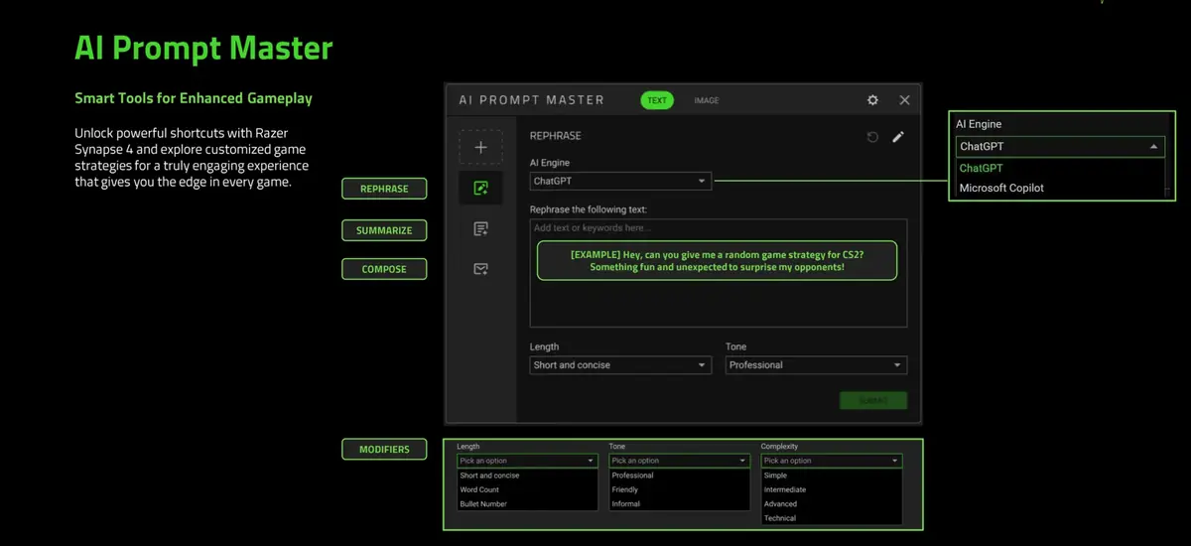Image resolution: width=1191 pixels, height=546 pixels.
Task: Click the add new prompt plus icon
Action: (480, 147)
